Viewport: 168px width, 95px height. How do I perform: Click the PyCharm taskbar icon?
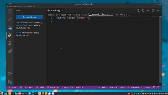coord(33,93)
